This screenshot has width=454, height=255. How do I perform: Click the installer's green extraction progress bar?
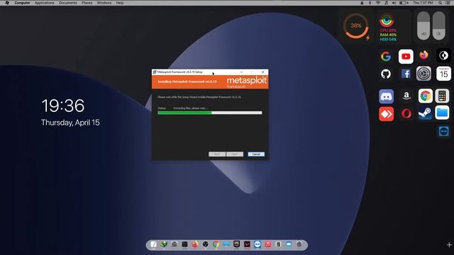pyautogui.click(x=210, y=113)
